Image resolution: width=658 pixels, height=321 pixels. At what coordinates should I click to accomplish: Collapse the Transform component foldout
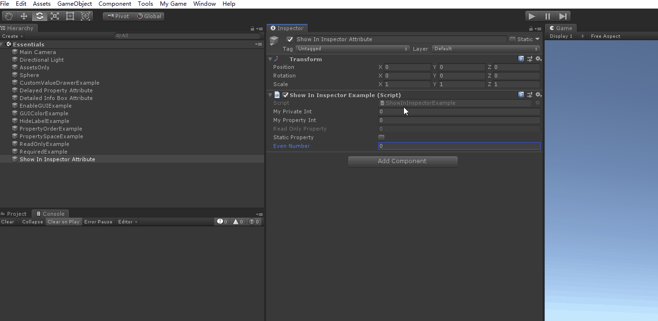[x=270, y=59]
